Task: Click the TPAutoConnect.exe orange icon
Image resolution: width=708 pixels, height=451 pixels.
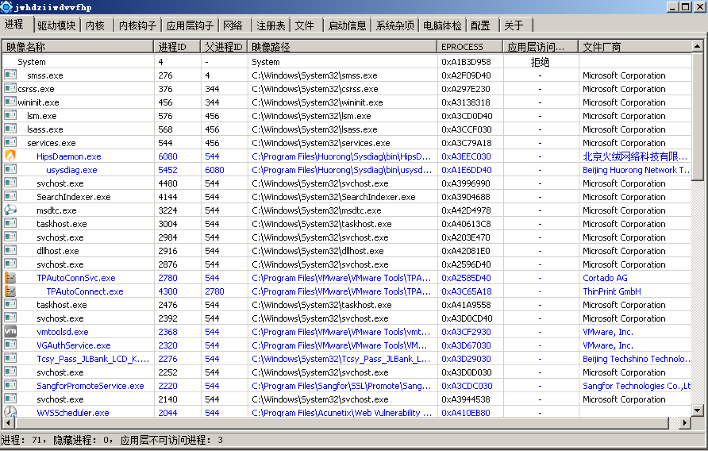Action: pos(10,291)
